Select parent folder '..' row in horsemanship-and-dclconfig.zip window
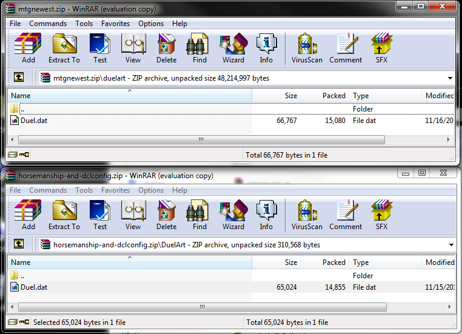The height and width of the screenshot is (334, 462). [x=232, y=276]
